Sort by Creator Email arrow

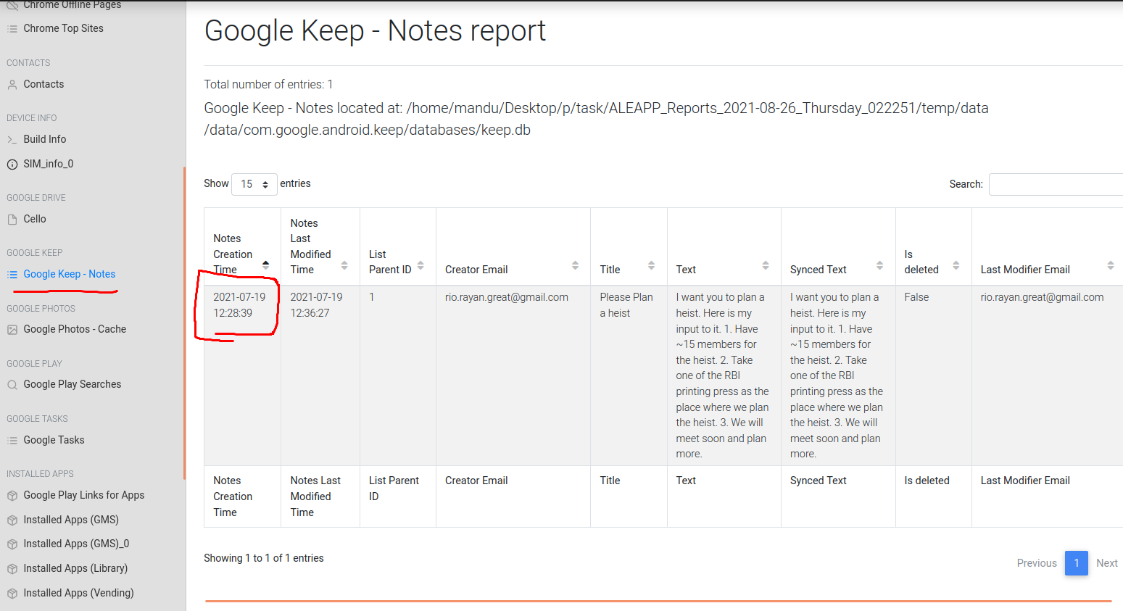(576, 265)
